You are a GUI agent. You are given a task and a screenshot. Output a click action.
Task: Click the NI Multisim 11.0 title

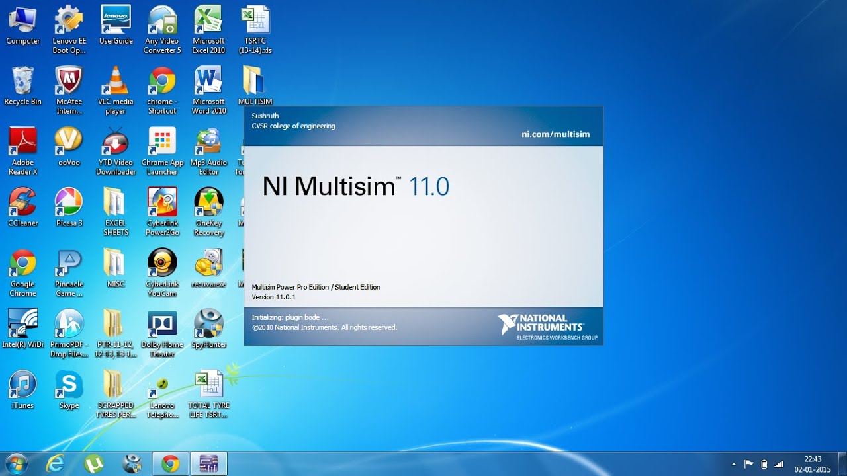coord(355,186)
